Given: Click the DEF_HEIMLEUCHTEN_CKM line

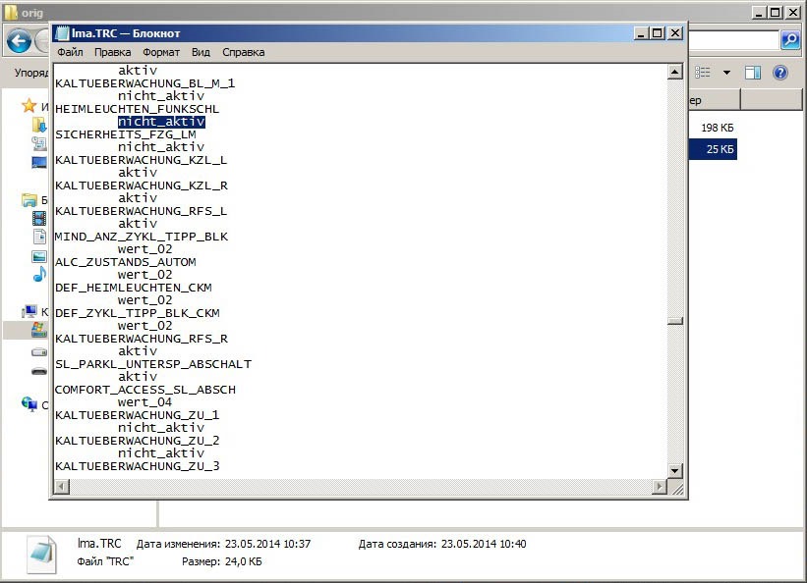Looking at the screenshot, I should point(134,288).
